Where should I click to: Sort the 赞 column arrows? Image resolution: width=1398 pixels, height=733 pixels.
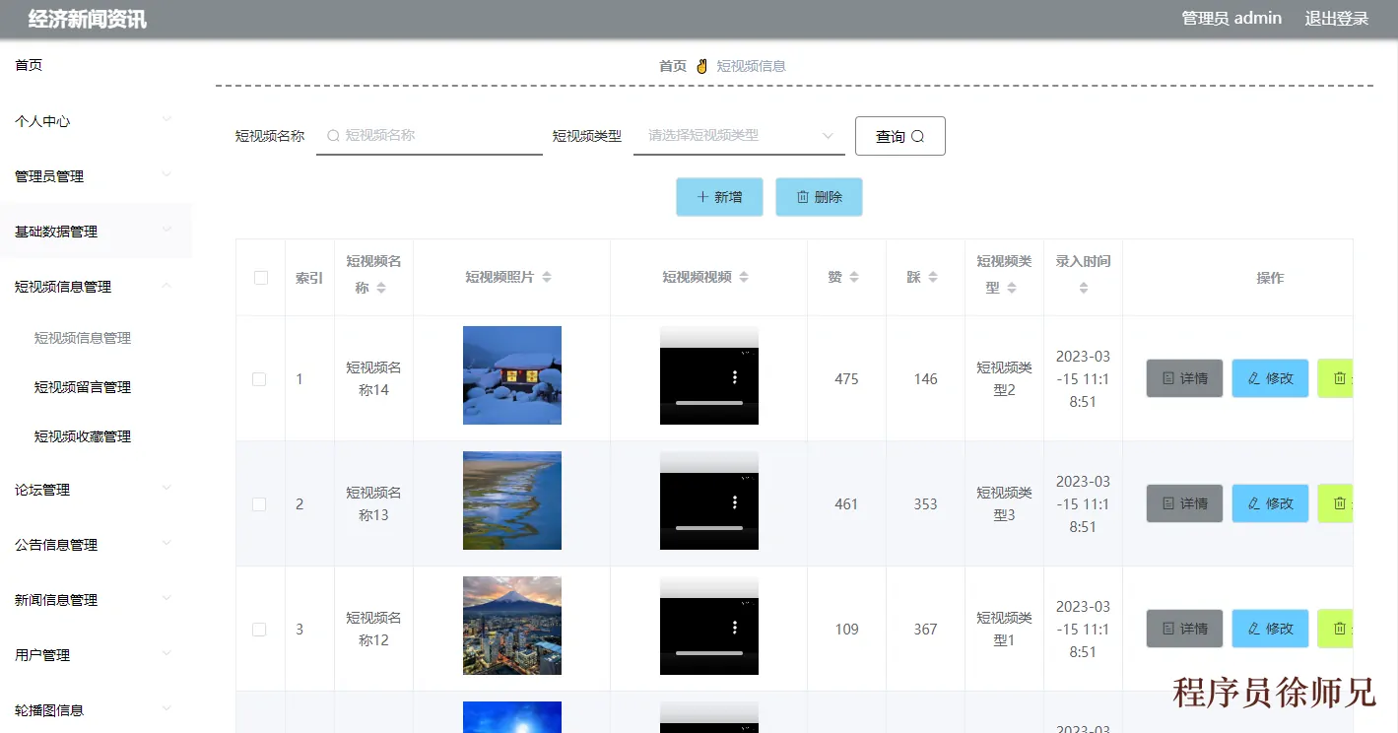[x=854, y=277]
